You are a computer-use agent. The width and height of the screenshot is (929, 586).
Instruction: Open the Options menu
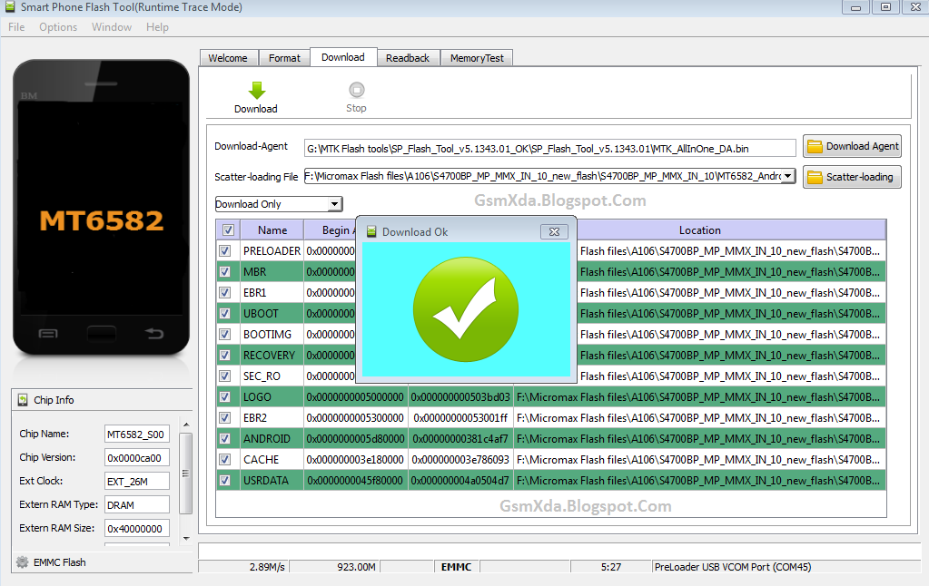click(58, 27)
